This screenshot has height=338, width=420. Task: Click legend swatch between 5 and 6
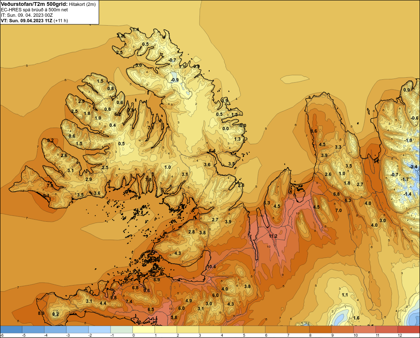tap(254, 329)
